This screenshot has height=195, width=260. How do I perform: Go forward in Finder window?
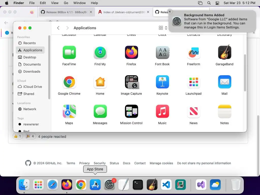(67, 28)
